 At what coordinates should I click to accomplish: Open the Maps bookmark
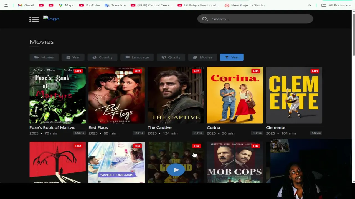[66, 5]
